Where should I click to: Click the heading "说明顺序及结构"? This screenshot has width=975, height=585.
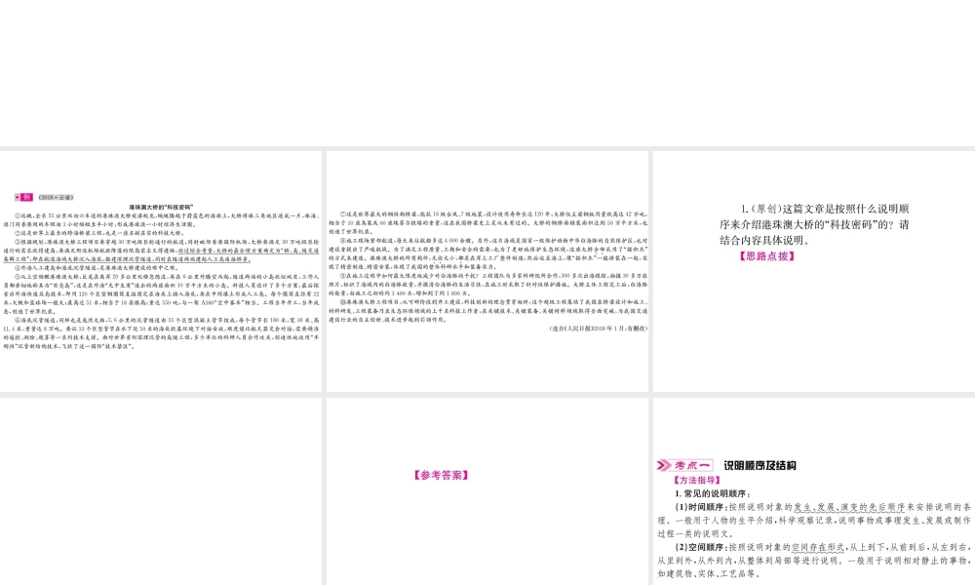[760, 465]
